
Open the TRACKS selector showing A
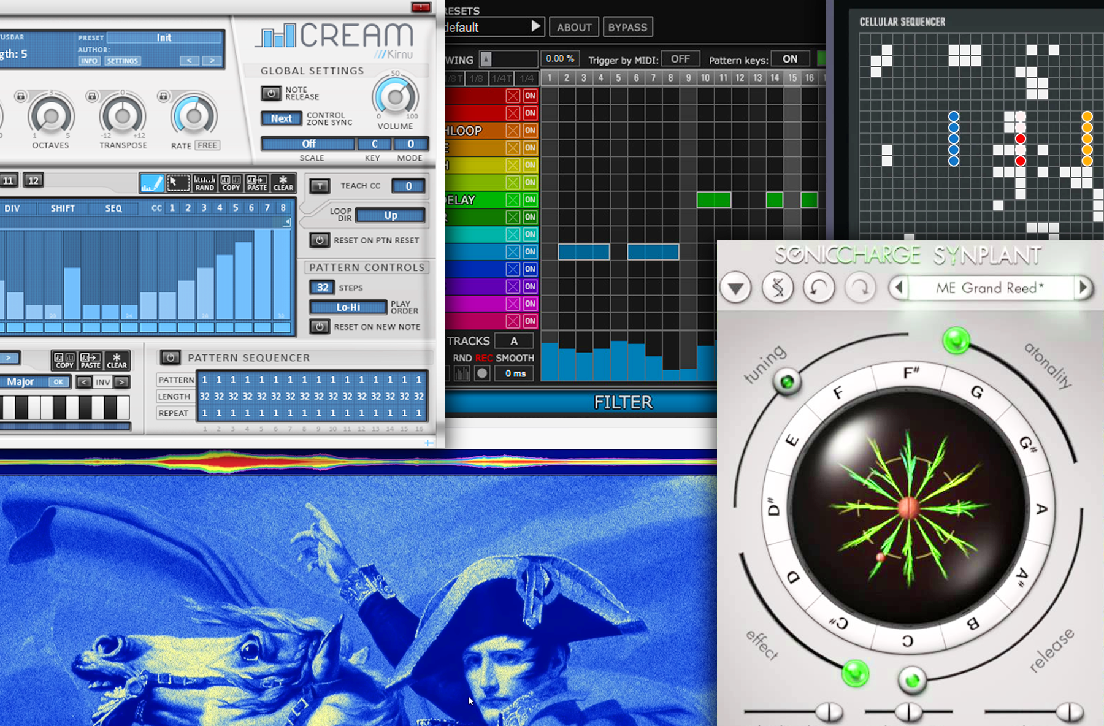click(x=514, y=341)
